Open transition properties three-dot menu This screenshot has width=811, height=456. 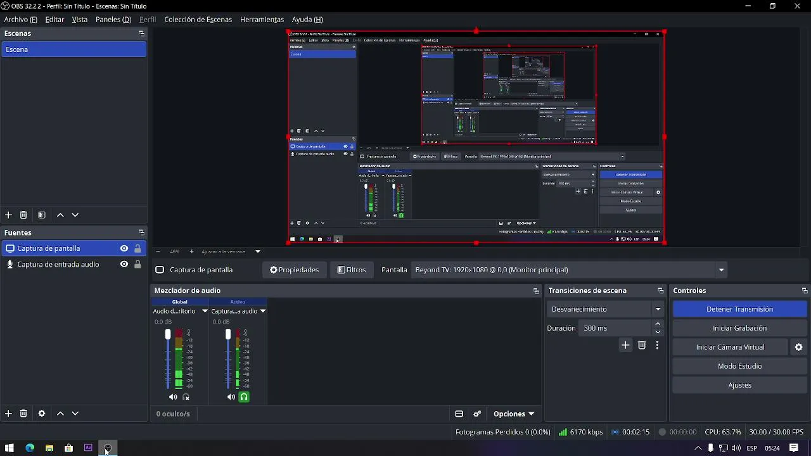click(657, 345)
